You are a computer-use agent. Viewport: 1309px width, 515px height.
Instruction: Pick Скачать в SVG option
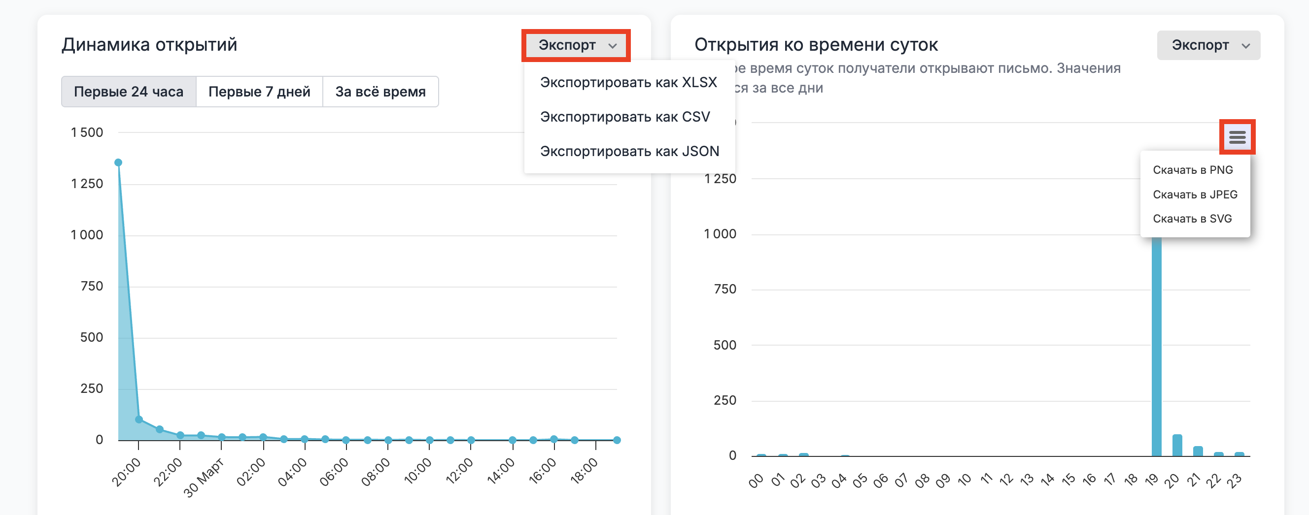pos(1192,219)
